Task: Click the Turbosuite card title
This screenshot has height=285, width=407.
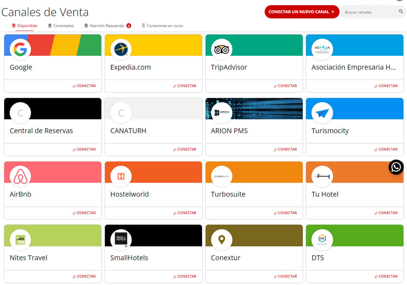Action: [x=228, y=194]
